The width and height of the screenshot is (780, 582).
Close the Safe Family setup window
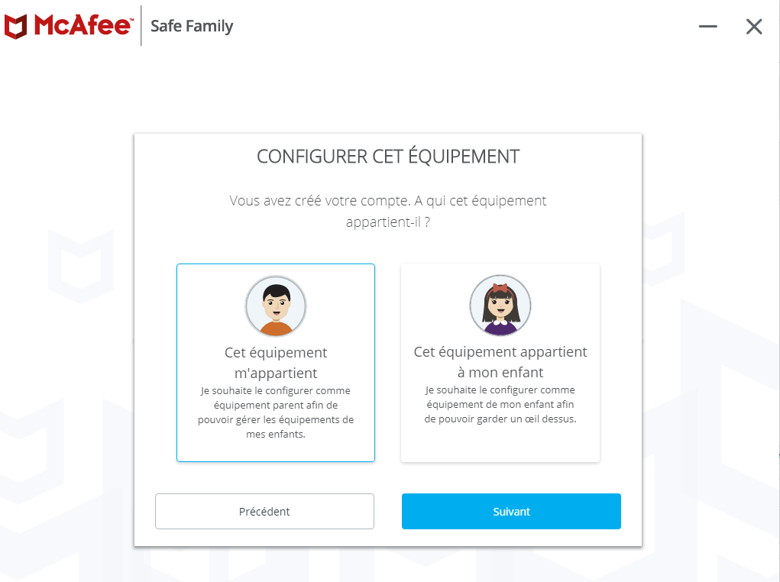coord(754,27)
